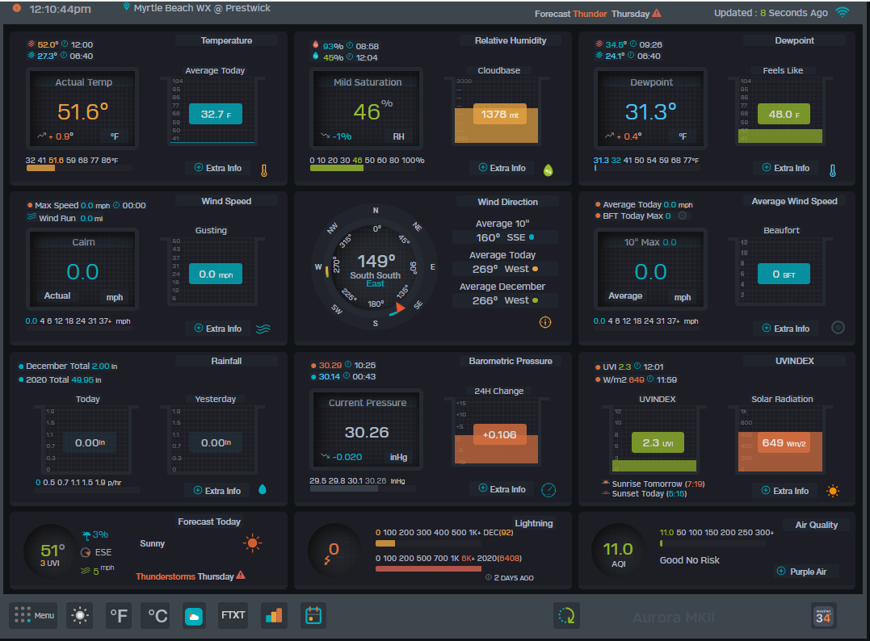Open the calendar icon in toolbar
870x641 pixels.
(313, 615)
